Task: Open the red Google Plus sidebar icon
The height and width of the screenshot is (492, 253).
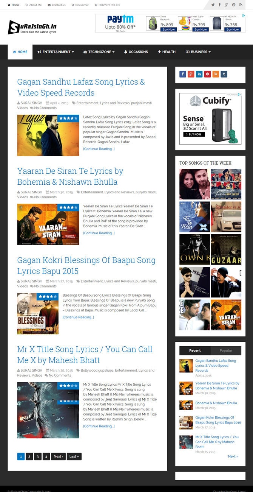Action: pos(191,74)
